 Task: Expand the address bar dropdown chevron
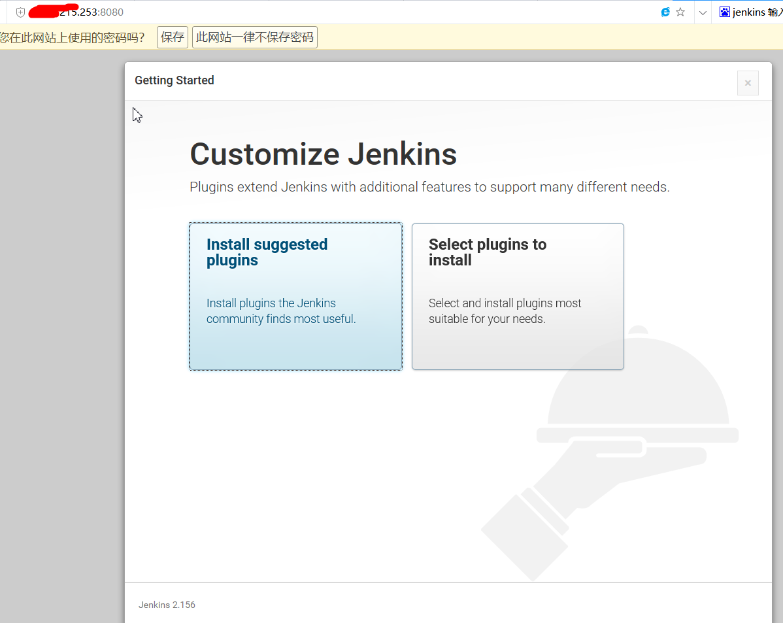703,13
